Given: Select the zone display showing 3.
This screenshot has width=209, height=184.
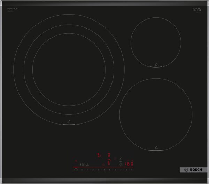Looking at the screenshot, I should point(99,155).
